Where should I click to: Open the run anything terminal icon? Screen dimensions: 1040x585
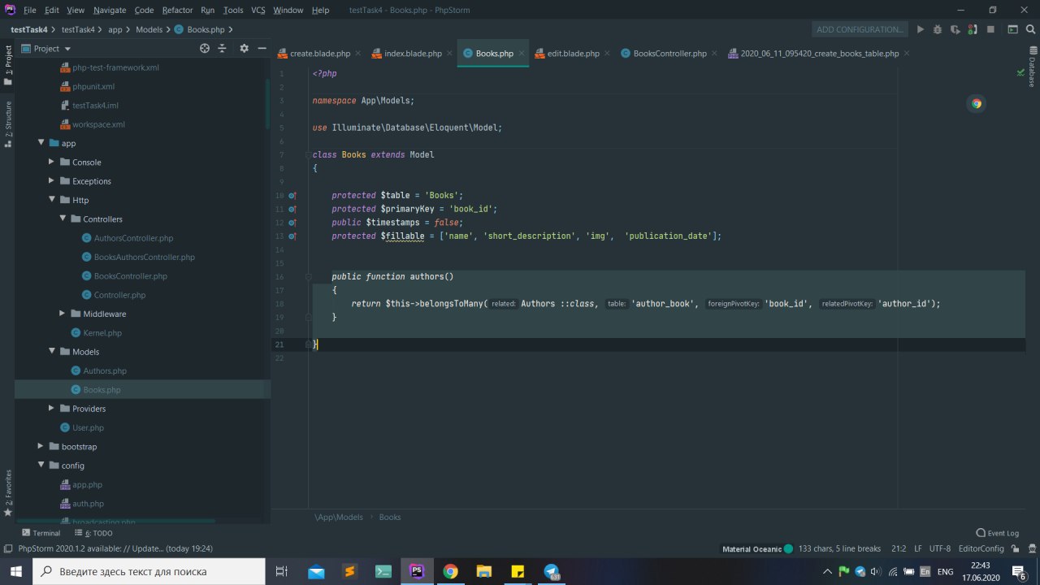(1013, 29)
